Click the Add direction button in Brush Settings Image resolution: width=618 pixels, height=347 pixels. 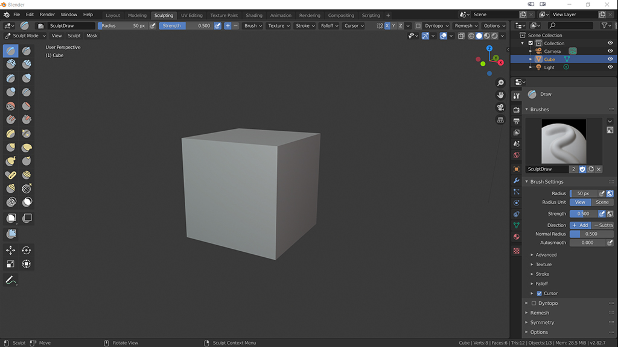pos(581,225)
